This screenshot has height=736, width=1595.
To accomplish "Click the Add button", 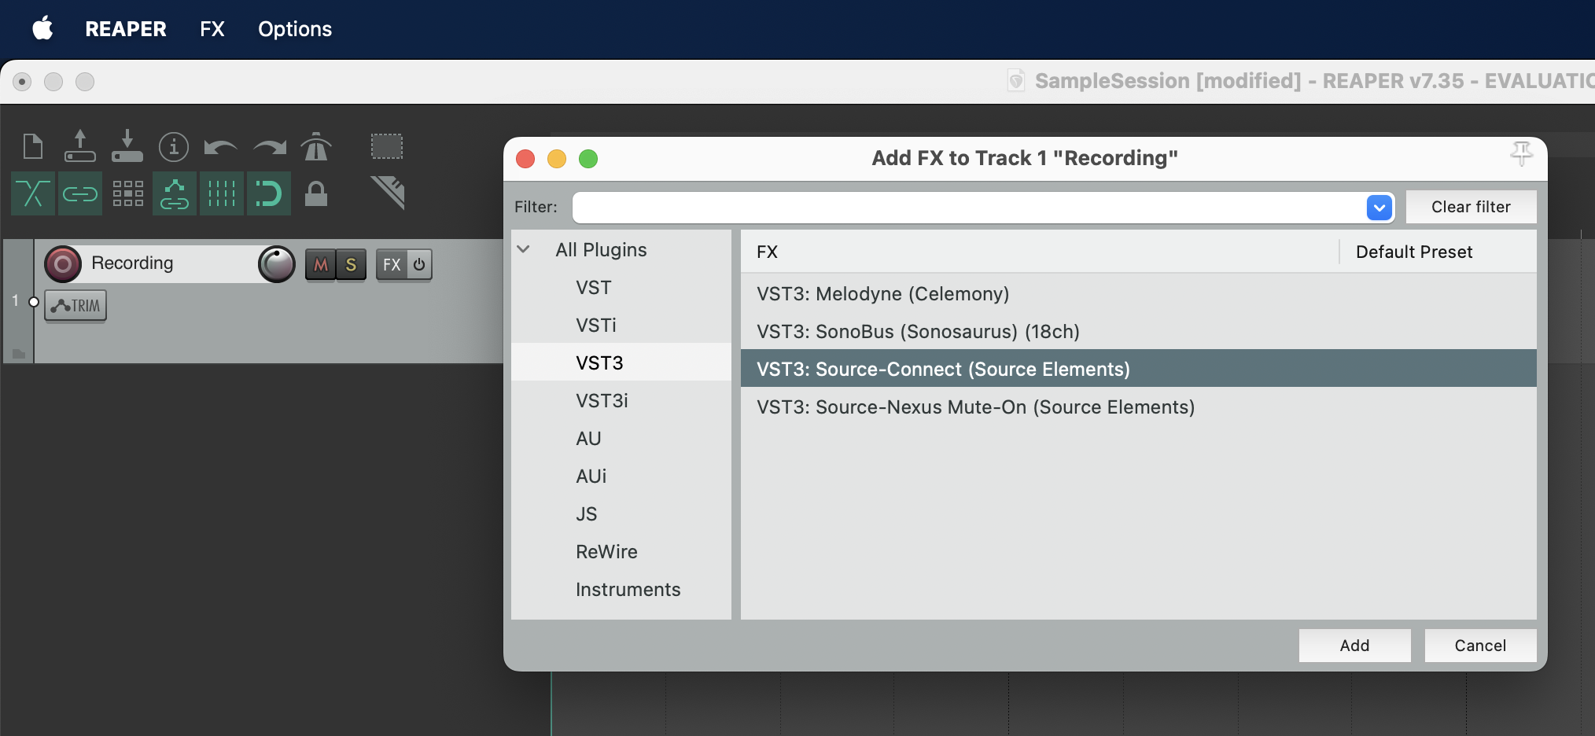I will (1354, 646).
